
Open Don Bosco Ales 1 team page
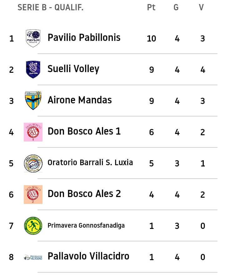coord(84,131)
